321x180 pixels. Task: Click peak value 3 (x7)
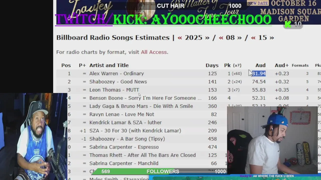pyautogui.click(x=233, y=90)
